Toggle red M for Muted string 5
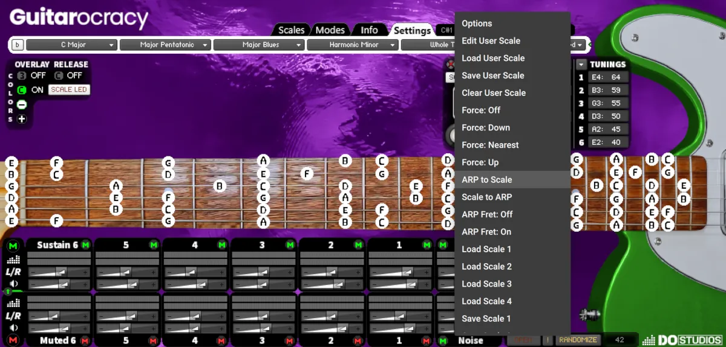This screenshot has height=347, width=726. pyautogui.click(x=154, y=341)
